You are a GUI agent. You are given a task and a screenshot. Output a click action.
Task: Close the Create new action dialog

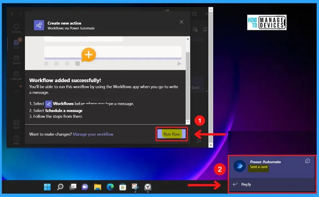coord(181,22)
